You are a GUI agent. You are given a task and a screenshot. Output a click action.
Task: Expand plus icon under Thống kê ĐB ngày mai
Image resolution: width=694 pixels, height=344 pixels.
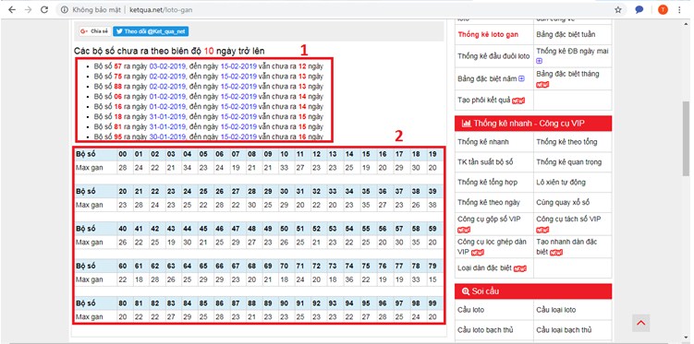[x=539, y=61]
